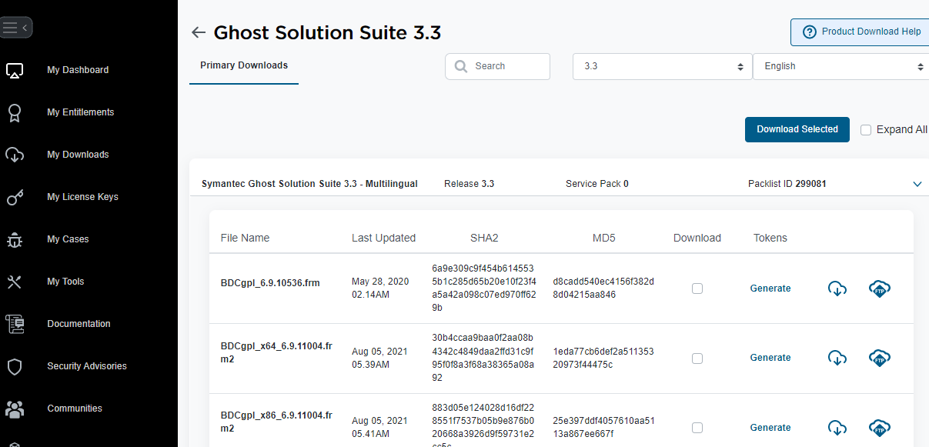929x447 pixels.
Task: Click the Packlist ID 299081 text
Action: [x=787, y=184]
